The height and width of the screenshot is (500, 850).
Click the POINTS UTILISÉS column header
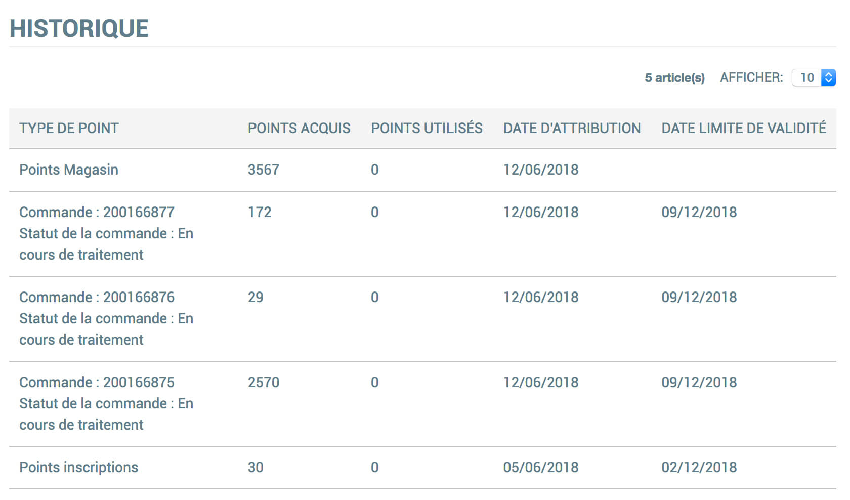point(427,128)
